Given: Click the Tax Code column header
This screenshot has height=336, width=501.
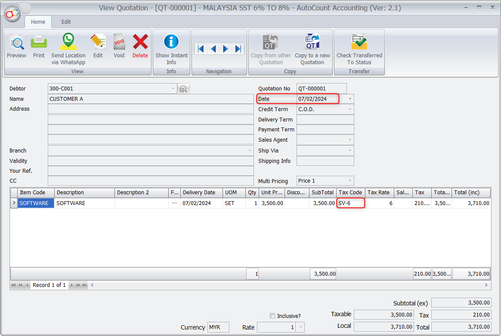Looking at the screenshot, I should 350,193.
